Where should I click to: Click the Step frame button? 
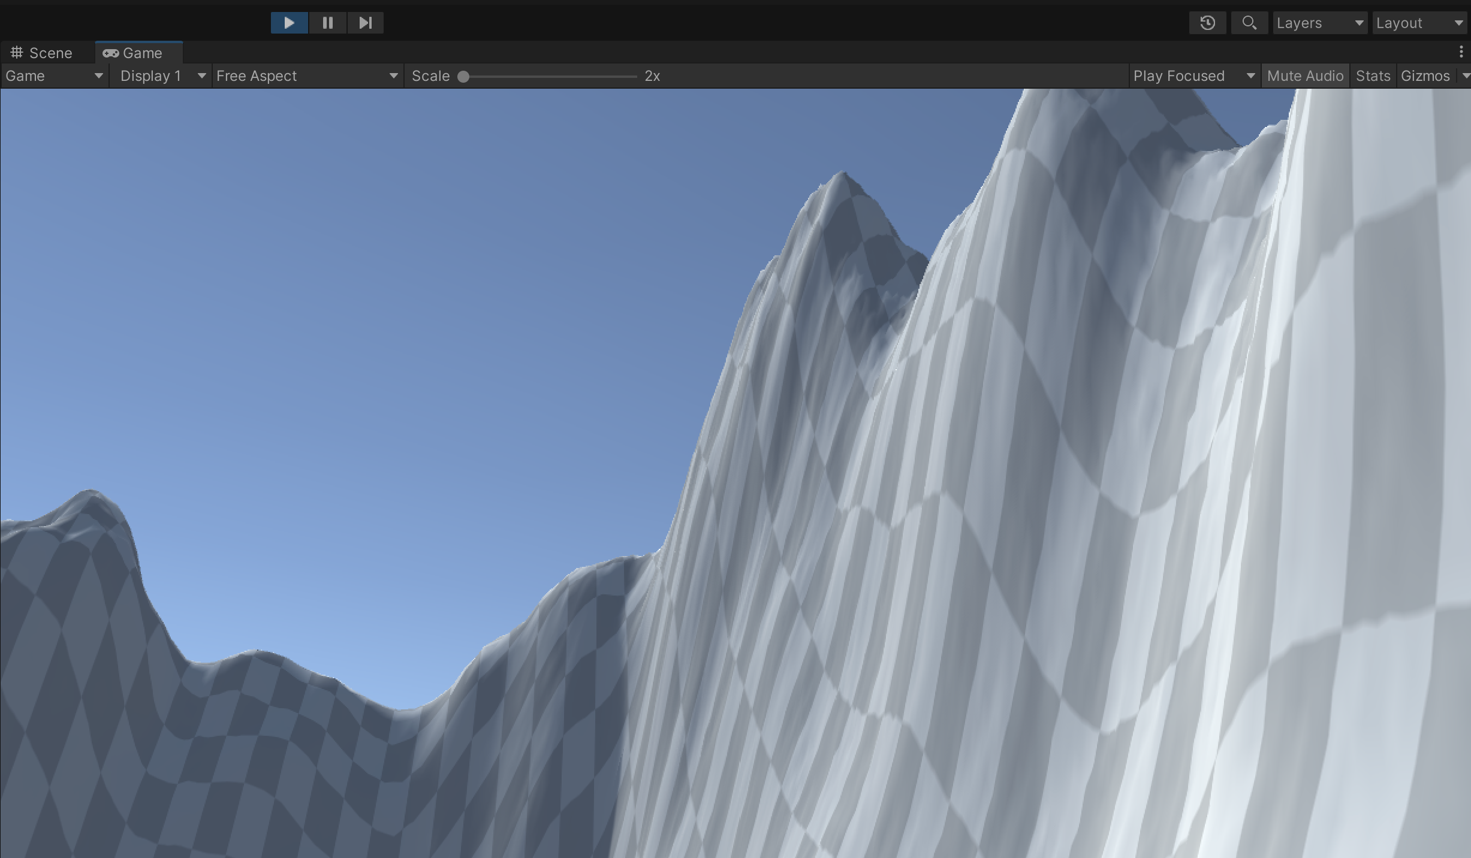(365, 23)
